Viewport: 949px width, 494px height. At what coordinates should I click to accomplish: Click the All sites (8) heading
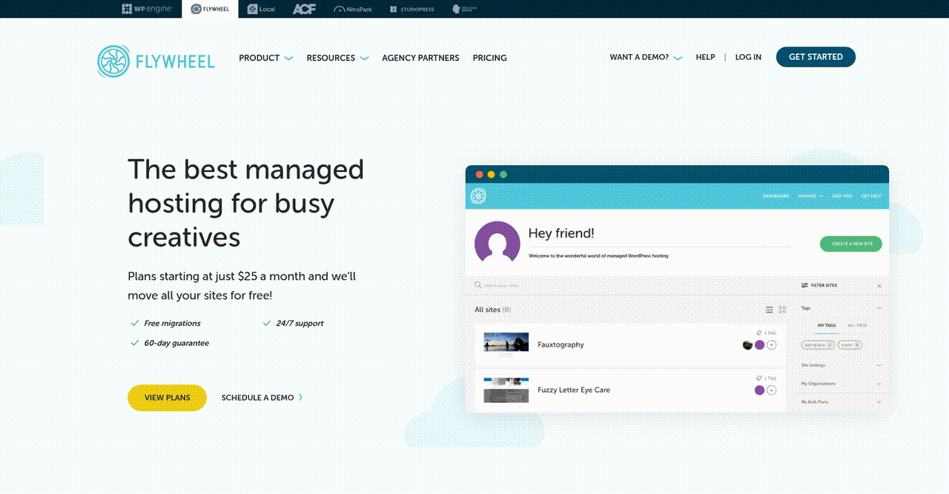492,310
